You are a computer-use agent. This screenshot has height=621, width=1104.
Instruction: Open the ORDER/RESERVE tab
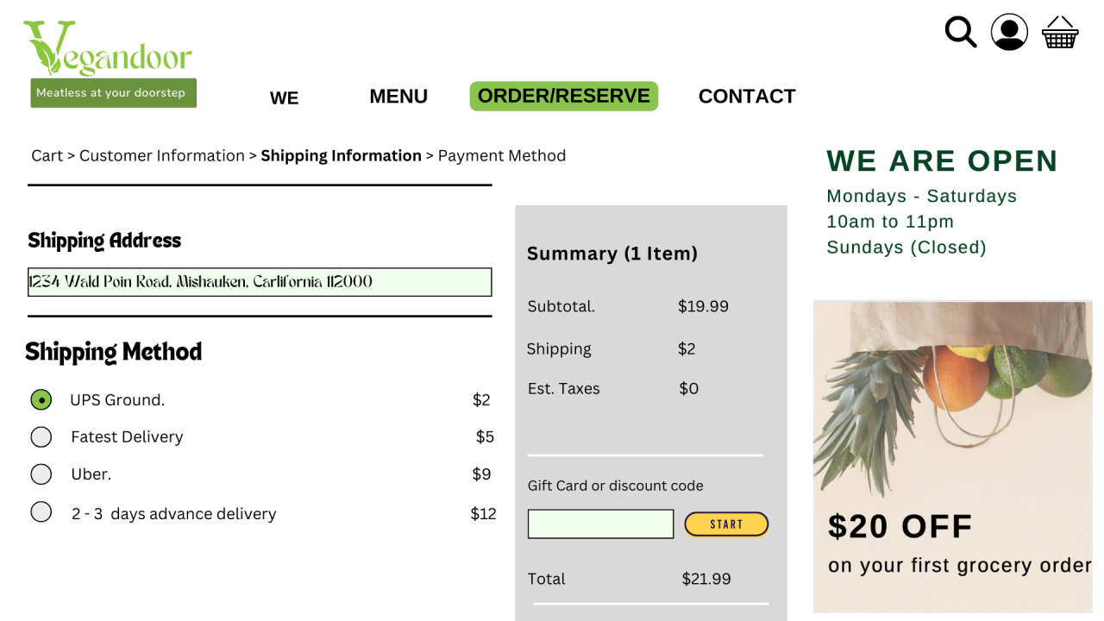coord(564,96)
